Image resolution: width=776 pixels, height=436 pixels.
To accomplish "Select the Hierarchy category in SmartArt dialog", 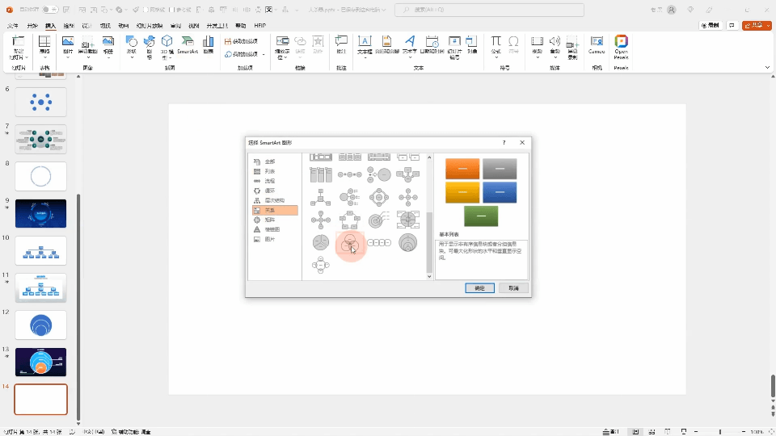I will click(x=275, y=200).
